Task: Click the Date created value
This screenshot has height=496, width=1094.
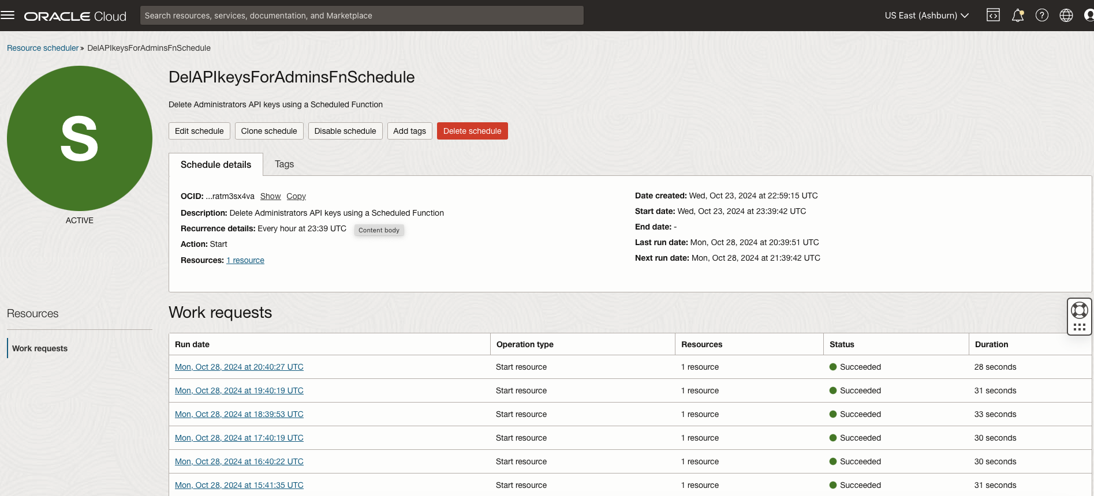Action: (x=753, y=196)
